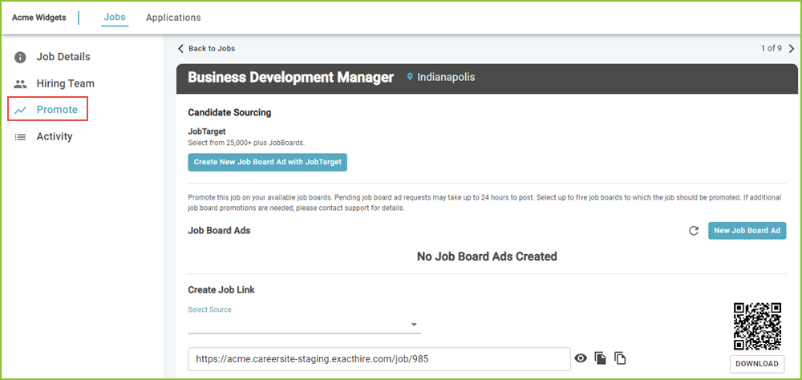Click the first copy icon beside the job URL
The height and width of the screenshot is (380, 802).
(601, 358)
